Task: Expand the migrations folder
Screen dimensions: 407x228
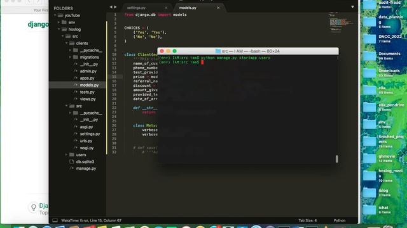Action: (70, 57)
